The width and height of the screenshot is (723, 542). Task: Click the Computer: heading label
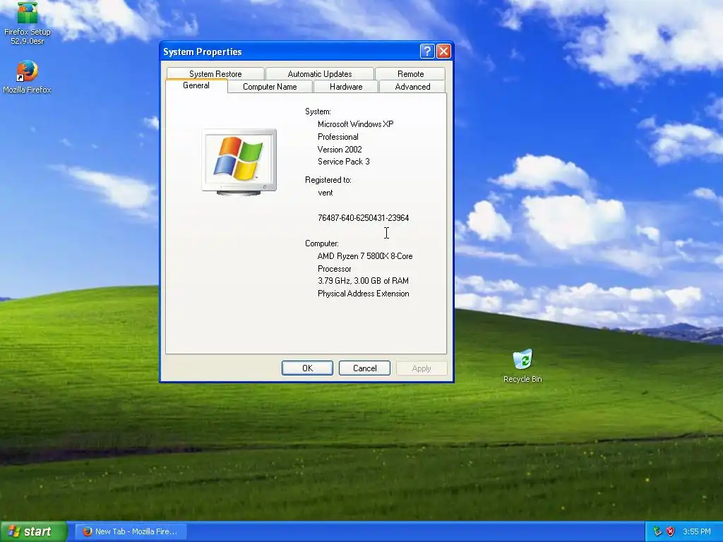tap(322, 243)
